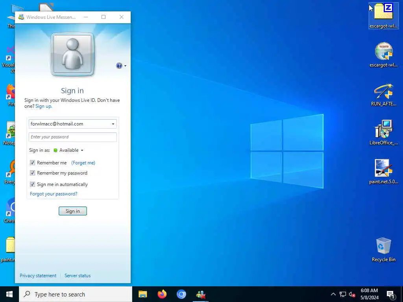
Task: Select the paint.net.5.0 installer desktop icon
Action: [x=383, y=171]
